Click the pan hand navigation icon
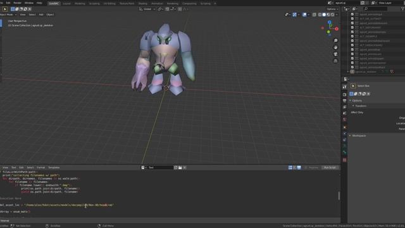Screen dimensions: 405x228 (335, 47)
